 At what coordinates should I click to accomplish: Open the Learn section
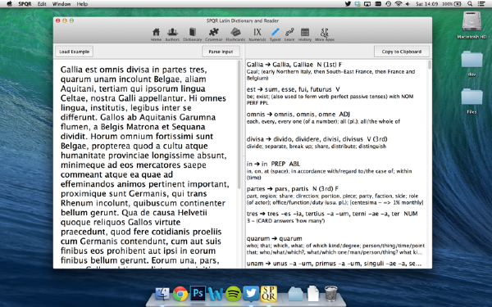(289, 34)
